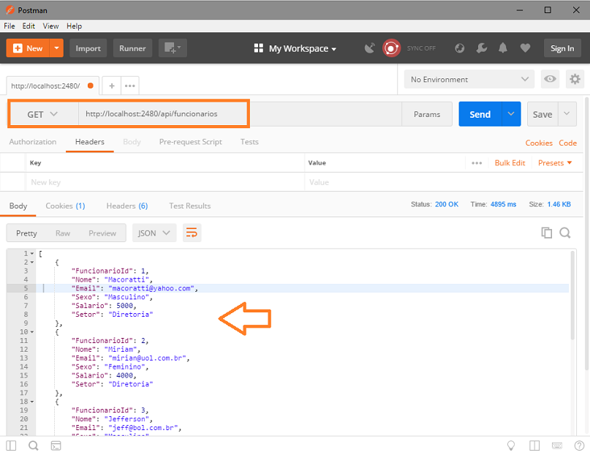Open settings via the wrench icon
This screenshot has height=455, width=590.
481,48
